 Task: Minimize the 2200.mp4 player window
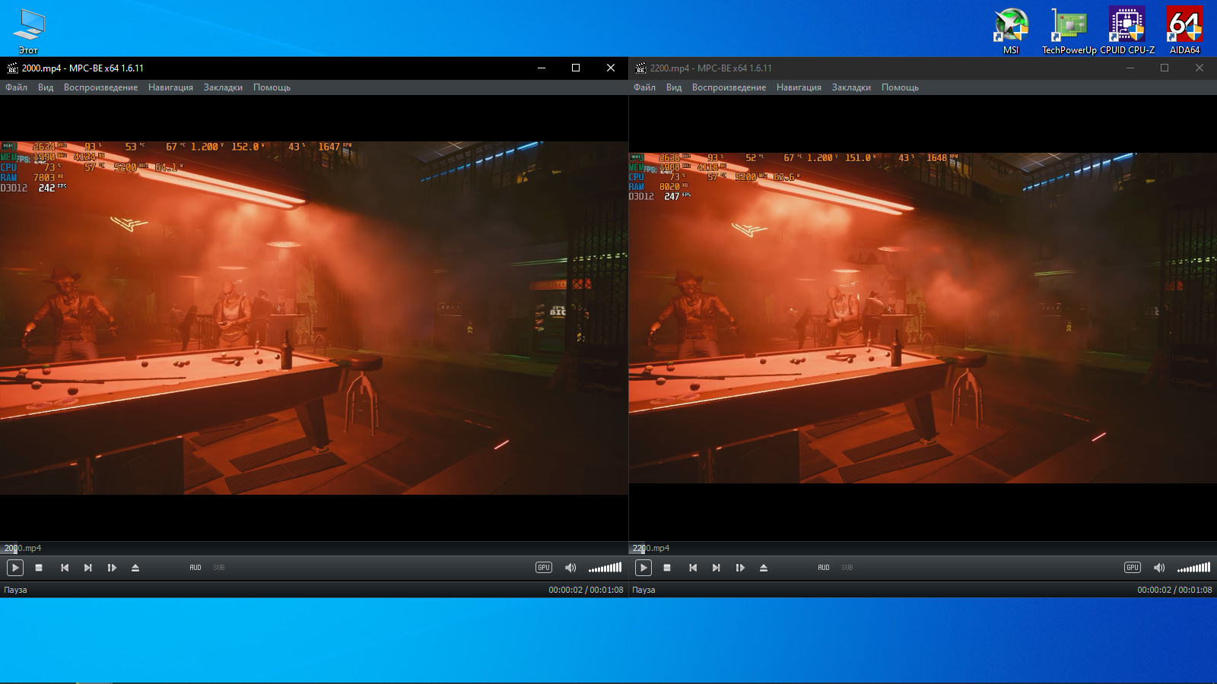tap(1130, 68)
